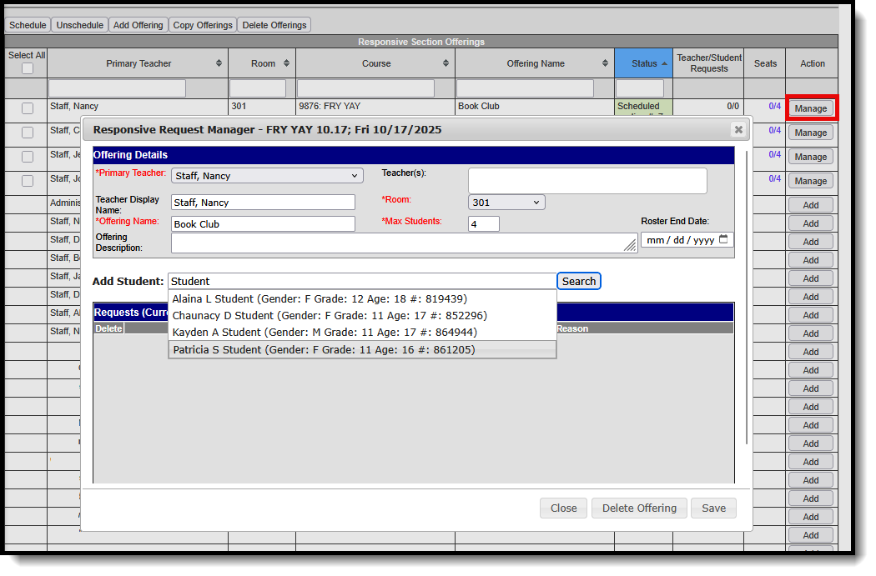The height and width of the screenshot is (576, 876).
Task: Open the Room dropdown set to 301
Action: coord(506,202)
